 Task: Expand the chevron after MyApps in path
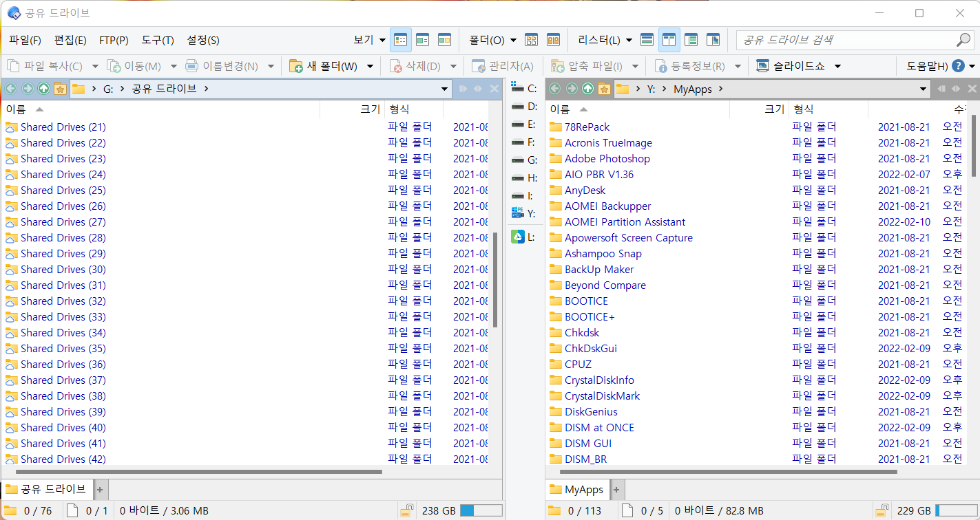(x=720, y=89)
